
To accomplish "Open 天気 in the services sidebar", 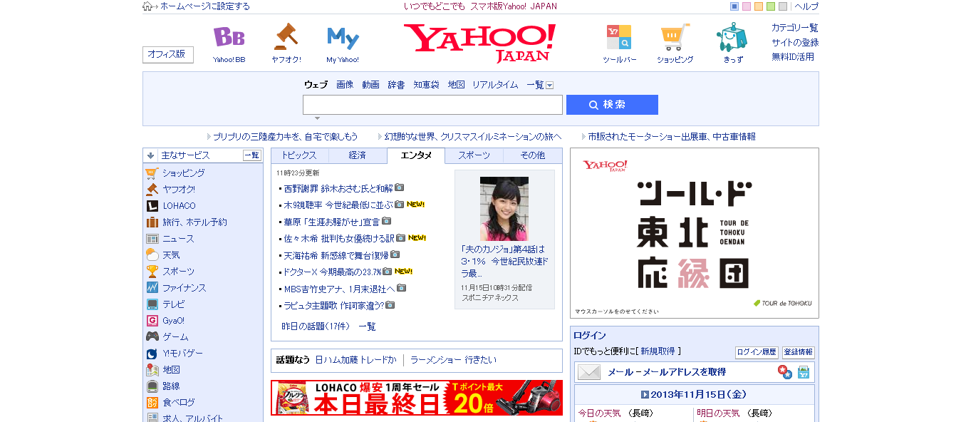I will tap(171, 255).
